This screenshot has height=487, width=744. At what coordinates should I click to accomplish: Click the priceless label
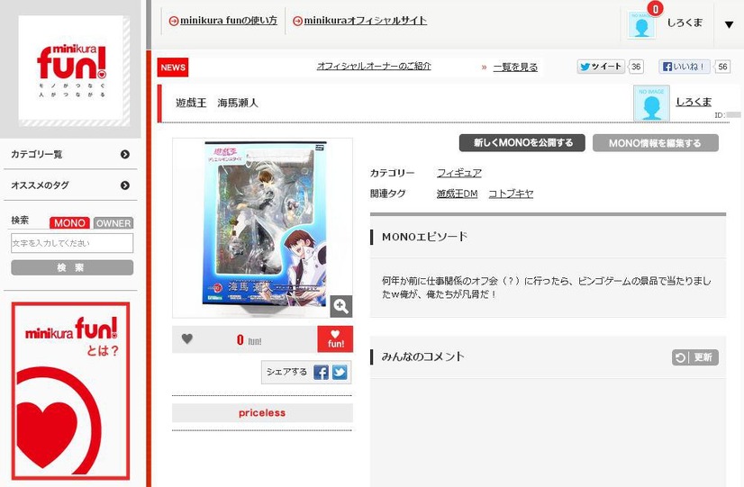pos(262,413)
